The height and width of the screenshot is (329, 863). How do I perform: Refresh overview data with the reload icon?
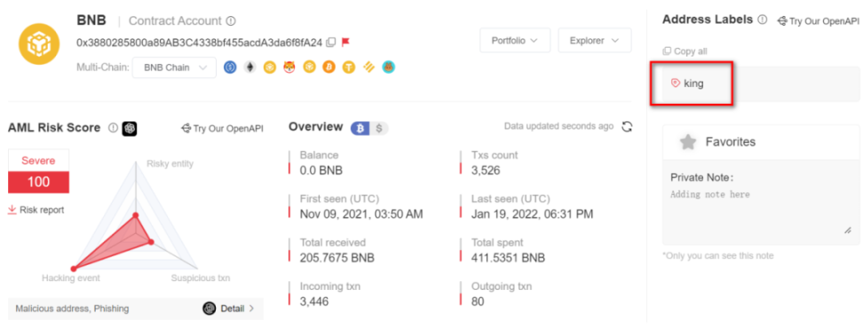tap(626, 127)
